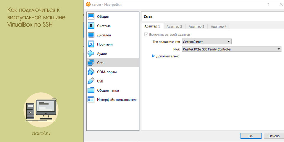
Task: Close the server settings window
Action: pos(281,4)
